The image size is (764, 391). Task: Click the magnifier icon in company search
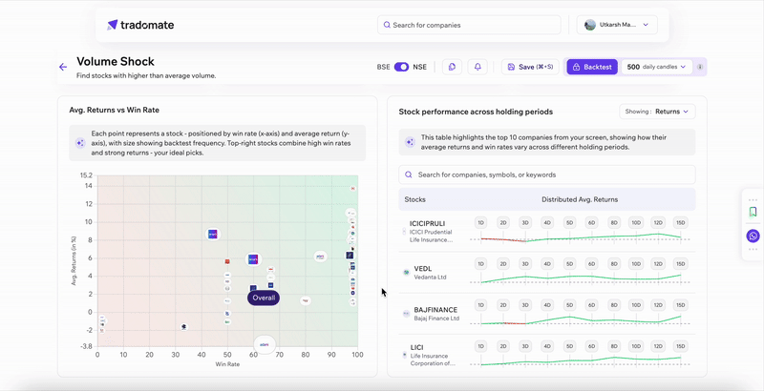(x=387, y=25)
